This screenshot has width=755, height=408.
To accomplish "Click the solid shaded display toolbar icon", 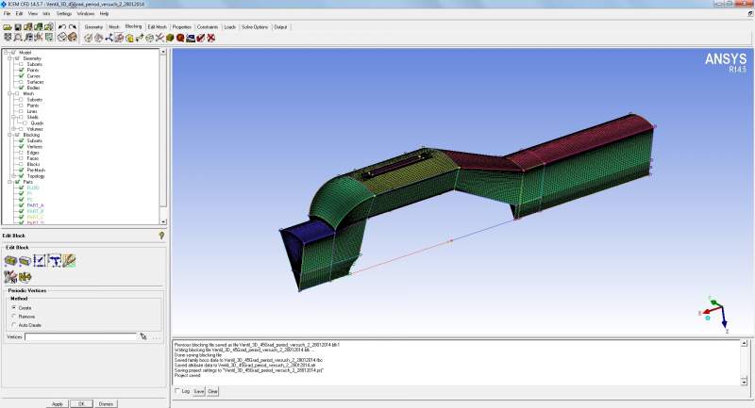I will point(73,37).
